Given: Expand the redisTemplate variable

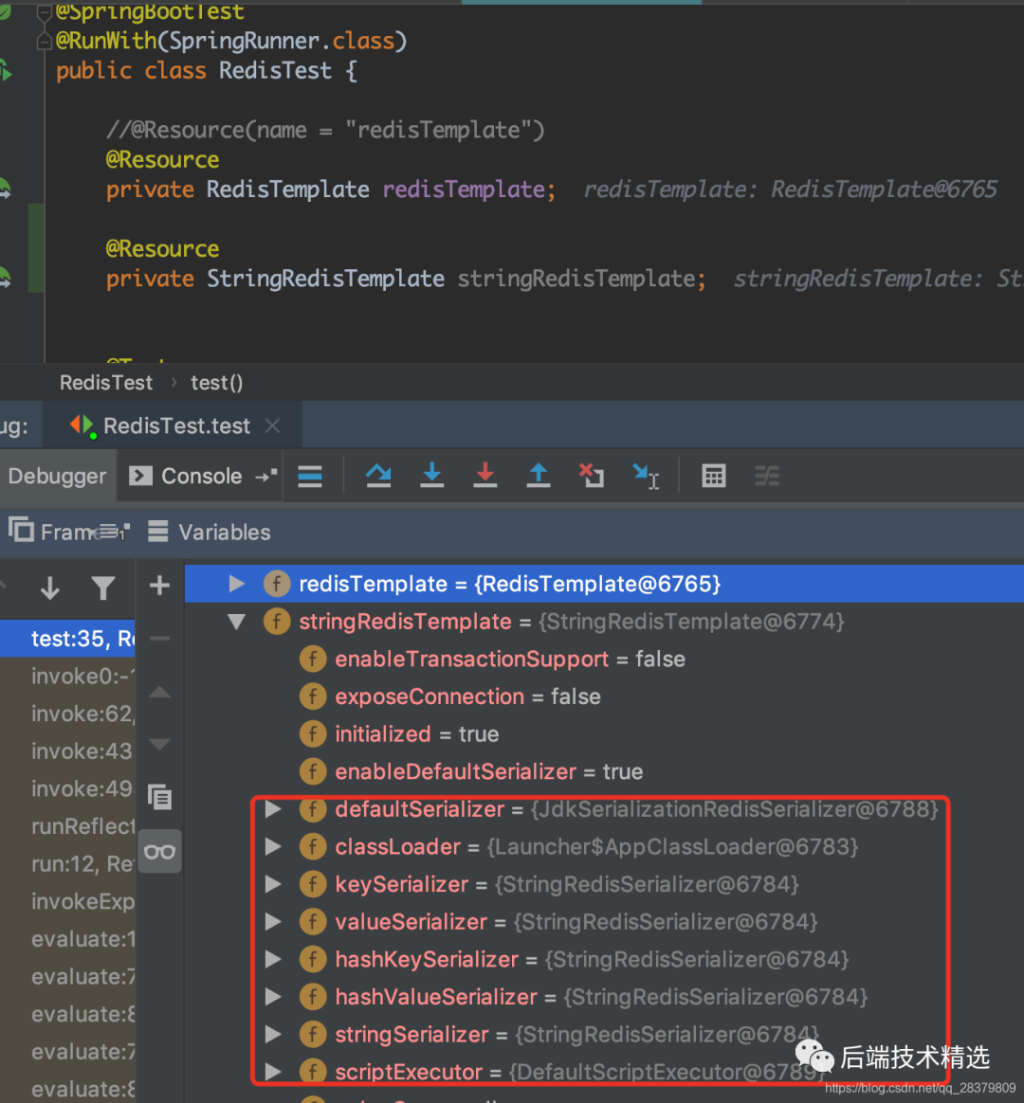Looking at the screenshot, I should 235,584.
